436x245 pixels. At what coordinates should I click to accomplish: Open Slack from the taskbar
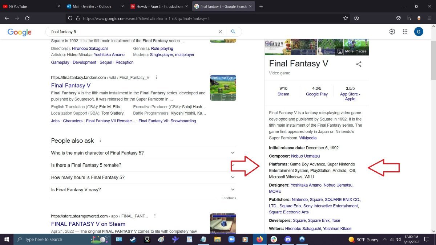(274, 239)
